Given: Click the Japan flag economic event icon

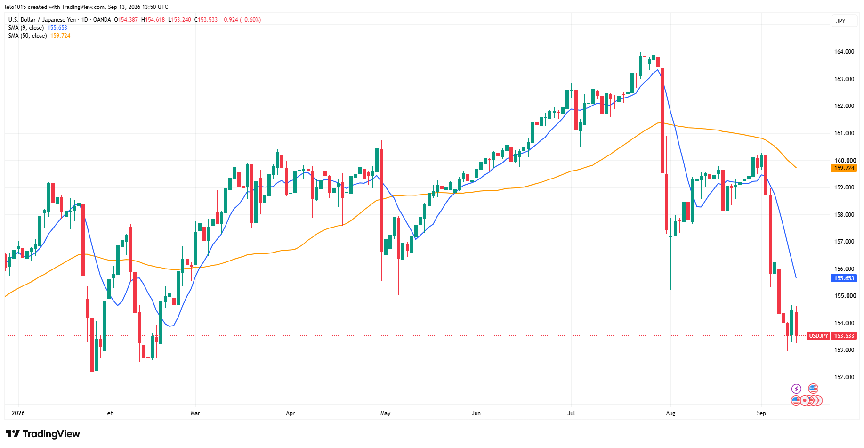Looking at the screenshot, I should pyautogui.click(x=805, y=400).
